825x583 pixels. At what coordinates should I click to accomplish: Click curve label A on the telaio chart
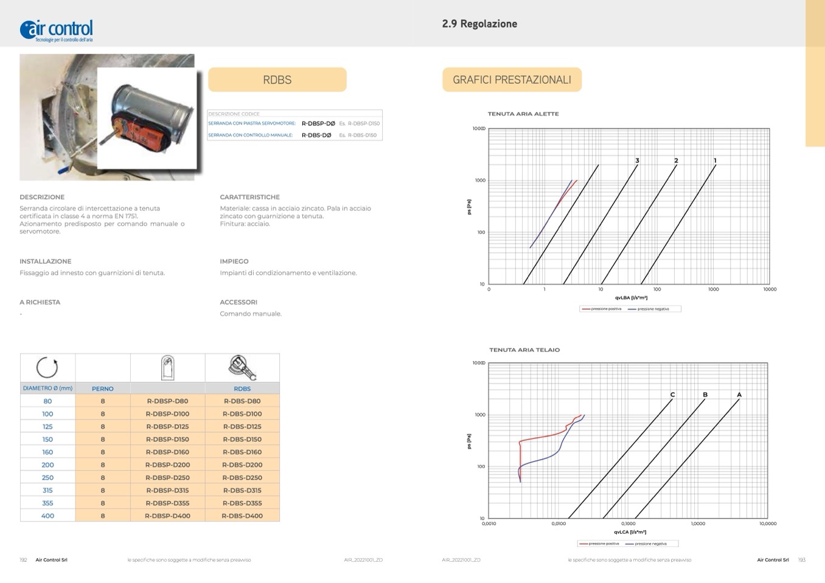[739, 395]
